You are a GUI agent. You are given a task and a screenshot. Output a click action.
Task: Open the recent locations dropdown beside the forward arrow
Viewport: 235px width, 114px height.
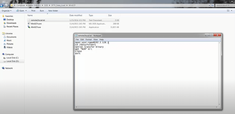tap(9, 6)
